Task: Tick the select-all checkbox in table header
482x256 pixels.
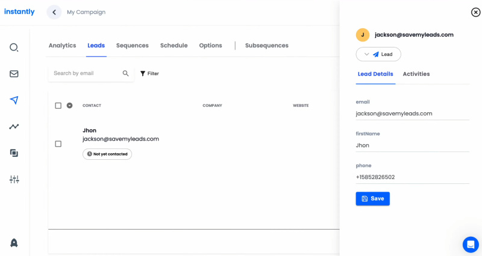Action: coord(58,106)
